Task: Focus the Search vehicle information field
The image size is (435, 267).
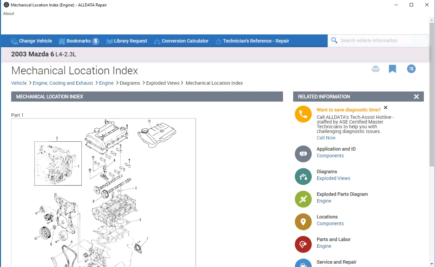Action: coord(378,41)
